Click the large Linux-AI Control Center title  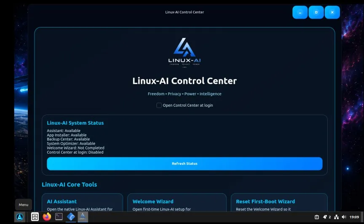(185, 81)
